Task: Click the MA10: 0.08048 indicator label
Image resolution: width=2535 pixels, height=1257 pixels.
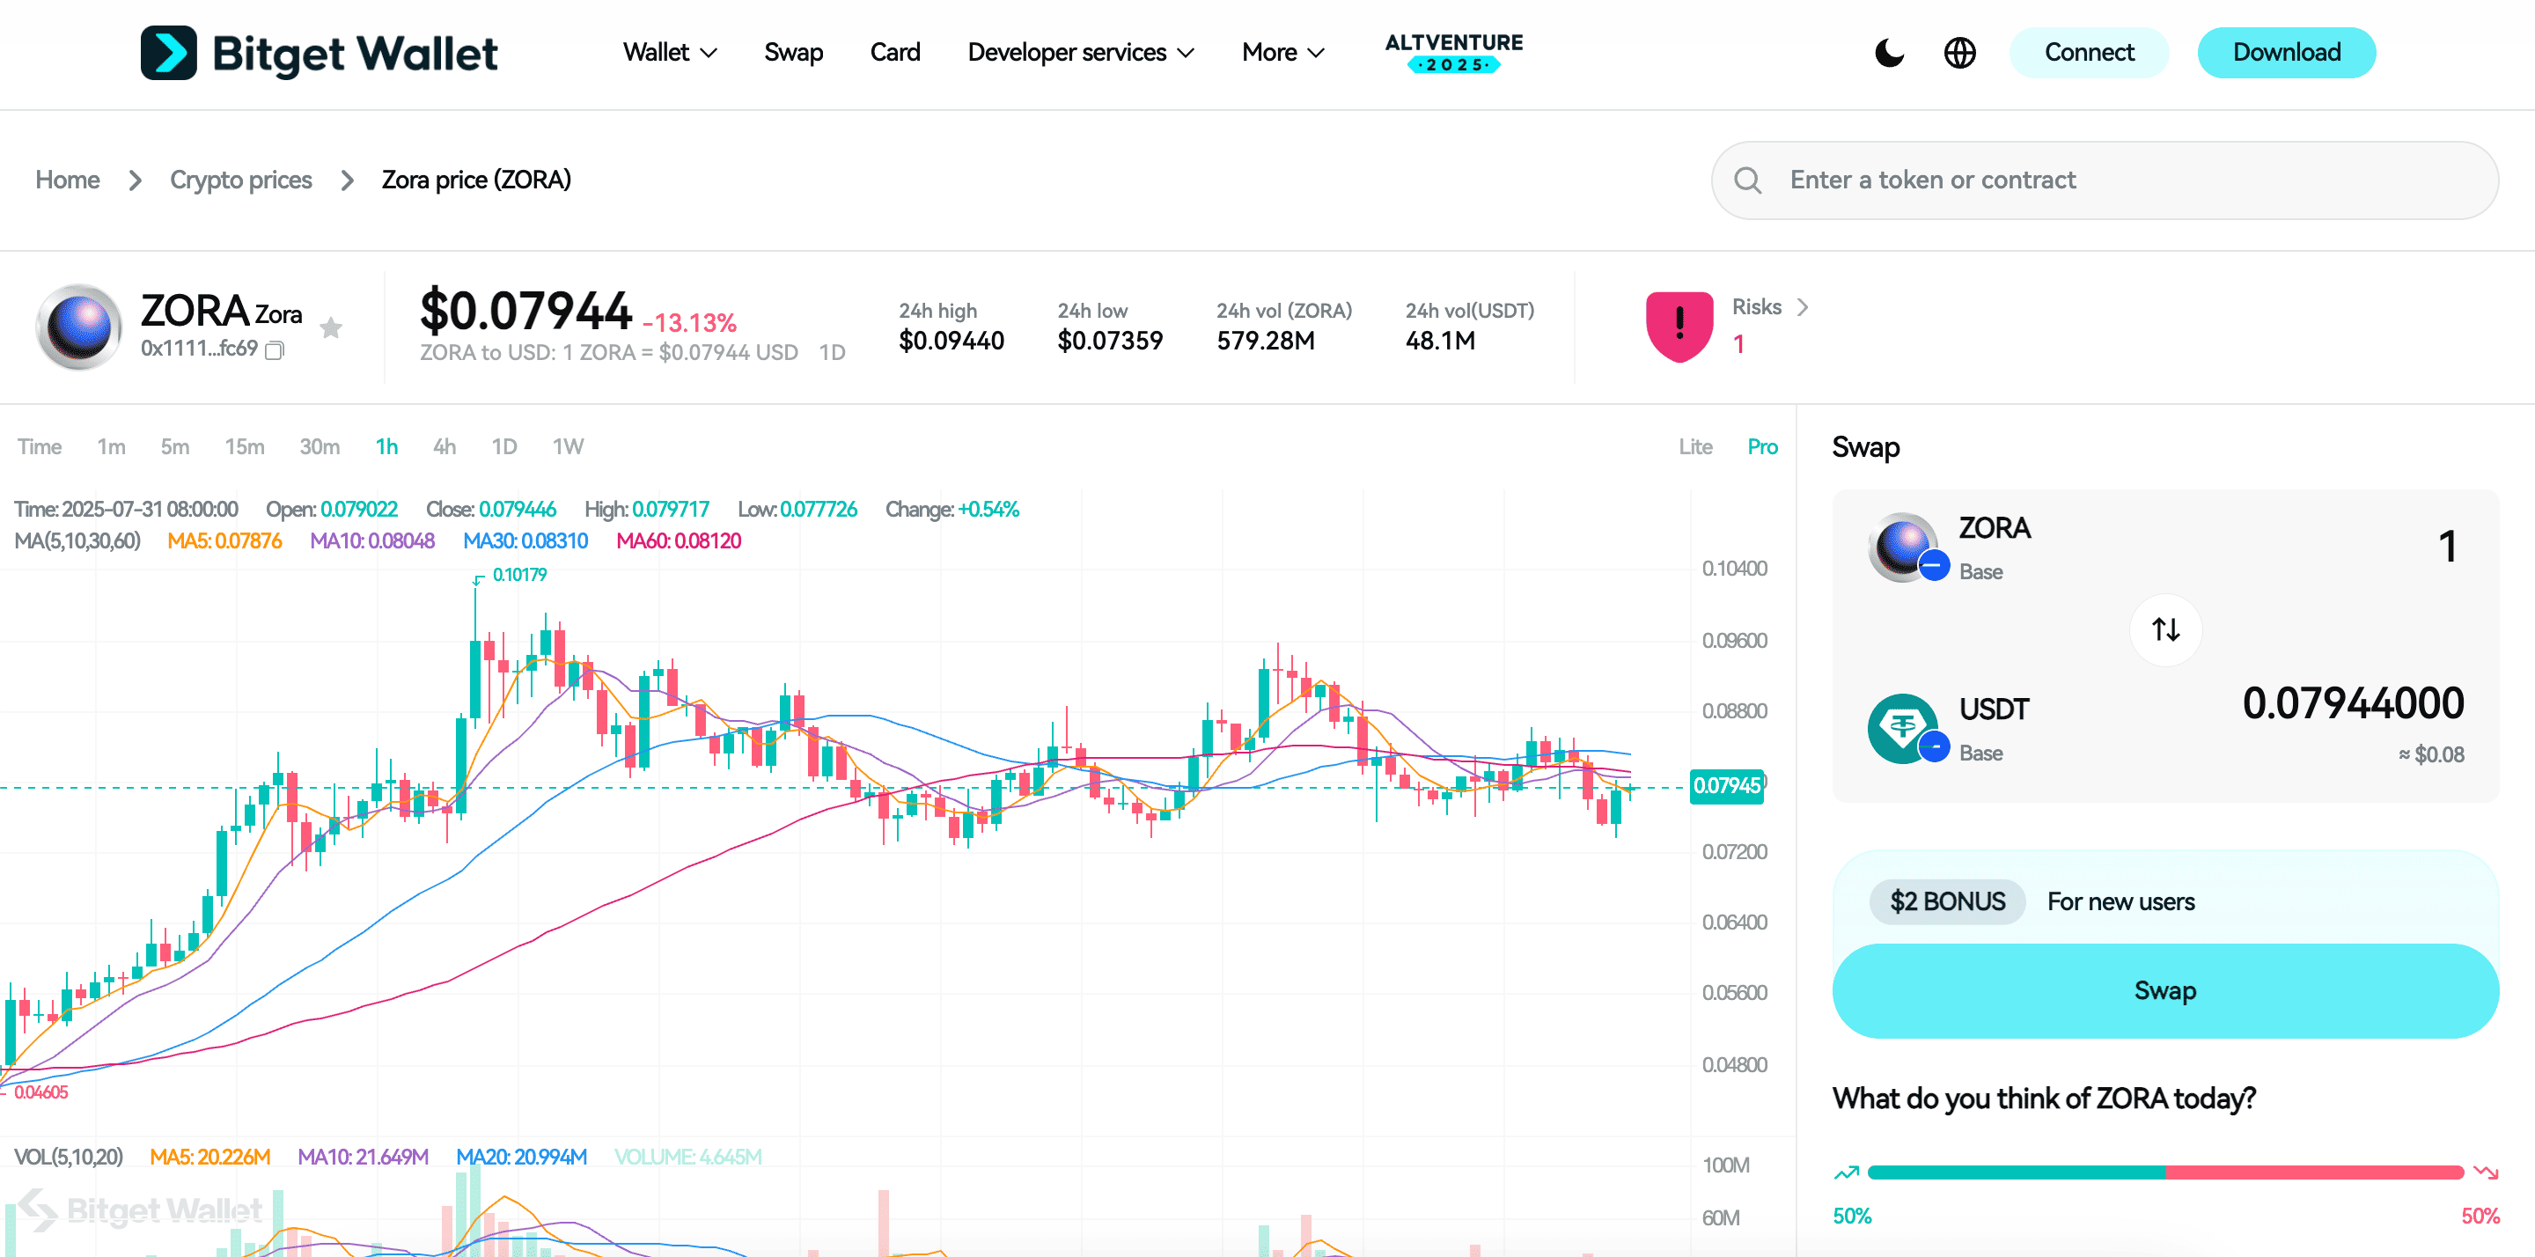Action: click(x=372, y=541)
